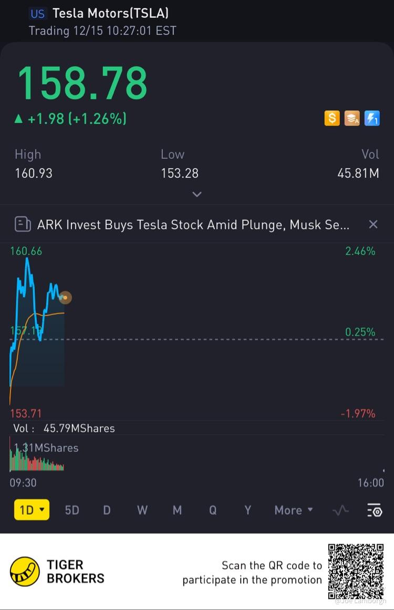
Task: Select the weekly W chart tab
Action: coord(142,510)
